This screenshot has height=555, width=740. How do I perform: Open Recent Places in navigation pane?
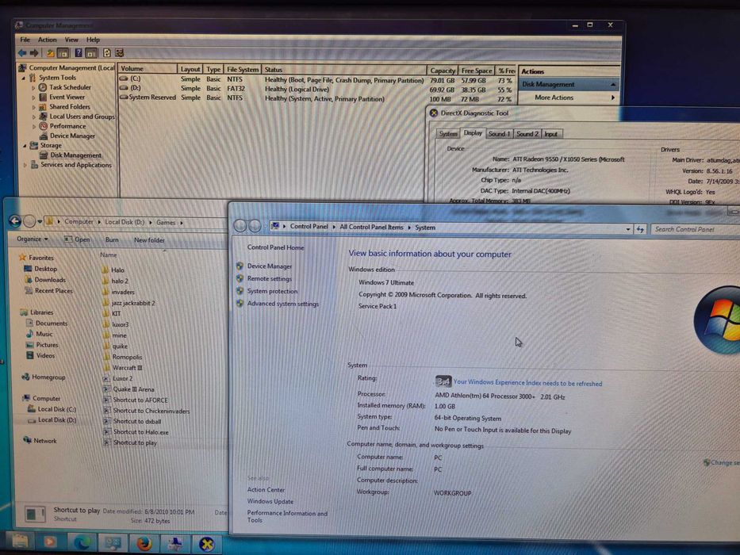(53, 291)
